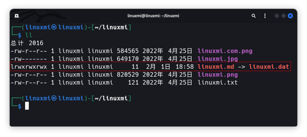Close the terminal with the blue X button
The image size is (307, 137).
[290, 16]
